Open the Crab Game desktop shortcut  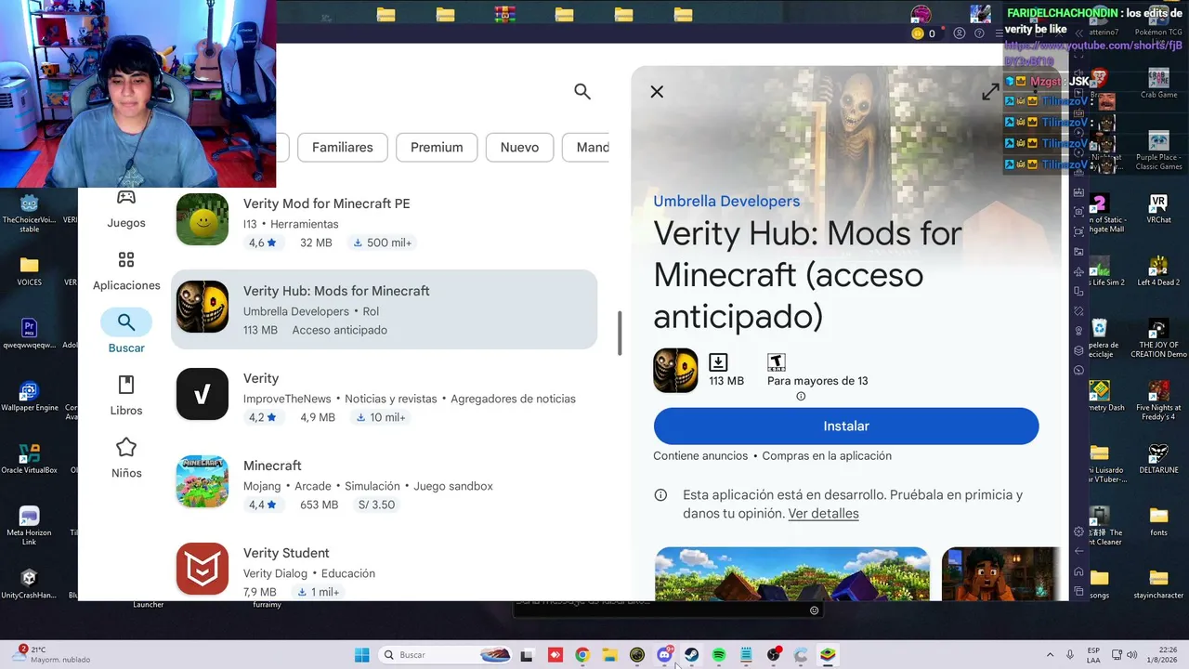pyautogui.click(x=1158, y=83)
